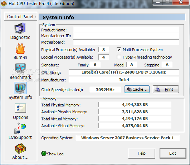
Task: Open the About CPU chip icon
Action: tap(20, 149)
